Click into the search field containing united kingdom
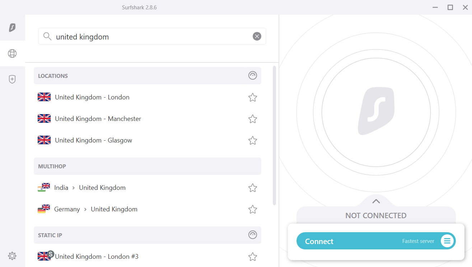 click(x=151, y=37)
